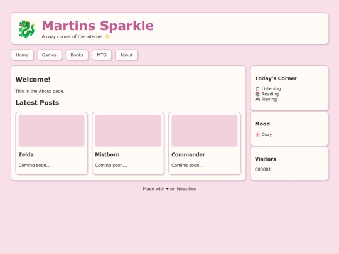Select the MTG nav button
This screenshot has height=254, width=339.
pyautogui.click(x=102, y=55)
